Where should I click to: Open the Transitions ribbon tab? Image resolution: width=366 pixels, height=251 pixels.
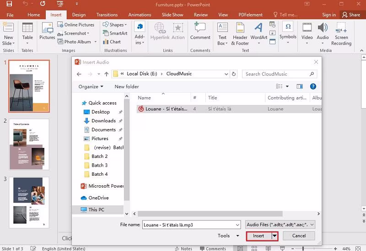(107, 15)
